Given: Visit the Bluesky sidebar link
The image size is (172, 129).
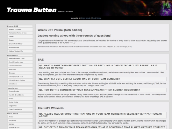Looking at the screenshot, I should (20, 40).
